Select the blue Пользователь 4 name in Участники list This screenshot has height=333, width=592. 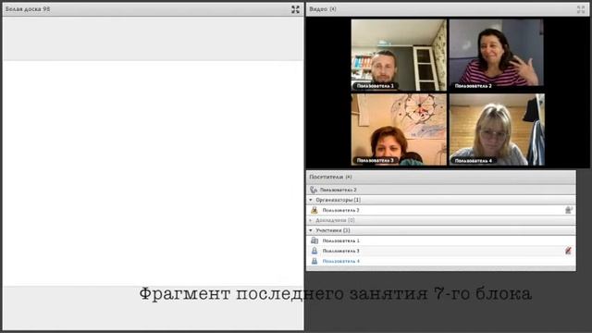coord(341,261)
